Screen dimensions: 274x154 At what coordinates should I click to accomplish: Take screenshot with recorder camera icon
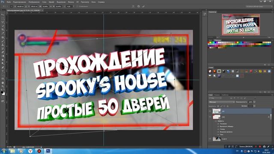[x=264, y=146]
